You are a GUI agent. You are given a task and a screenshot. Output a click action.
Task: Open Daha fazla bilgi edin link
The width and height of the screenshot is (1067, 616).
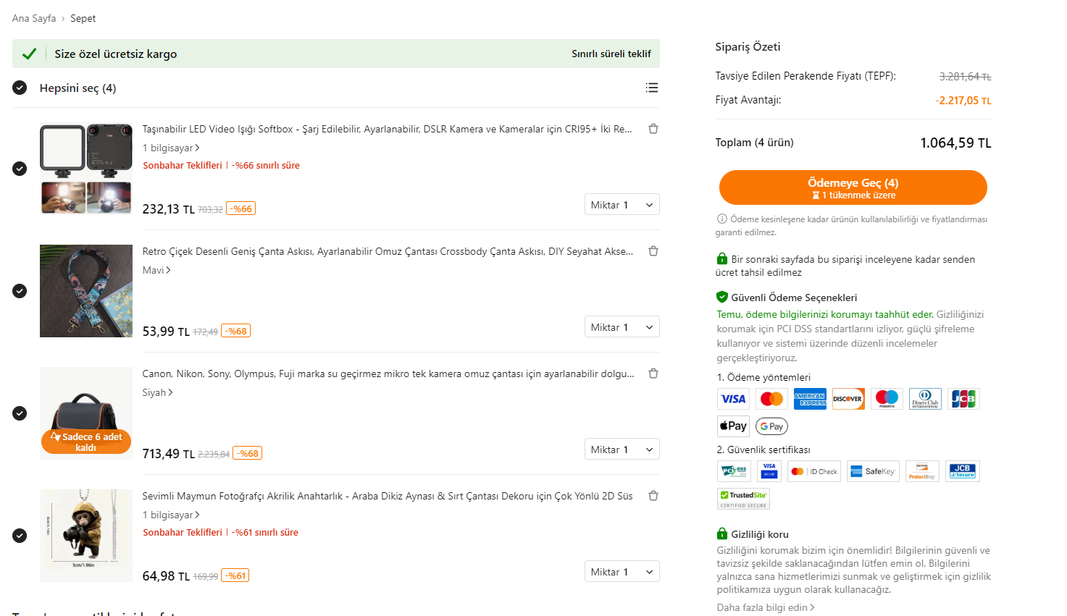point(765,607)
